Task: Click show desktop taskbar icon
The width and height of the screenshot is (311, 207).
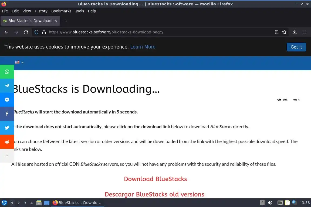Action: [47, 203]
